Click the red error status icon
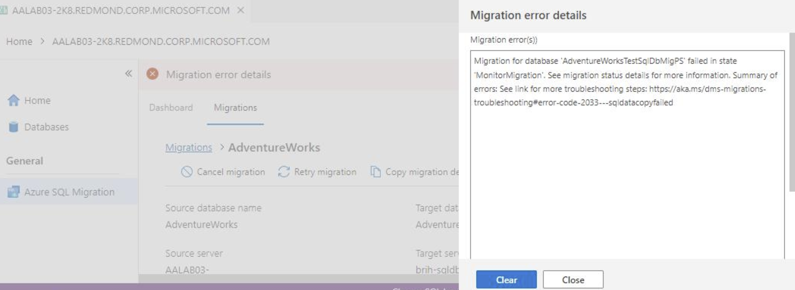This screenshot has height=290, width=795. coord(152,74)
